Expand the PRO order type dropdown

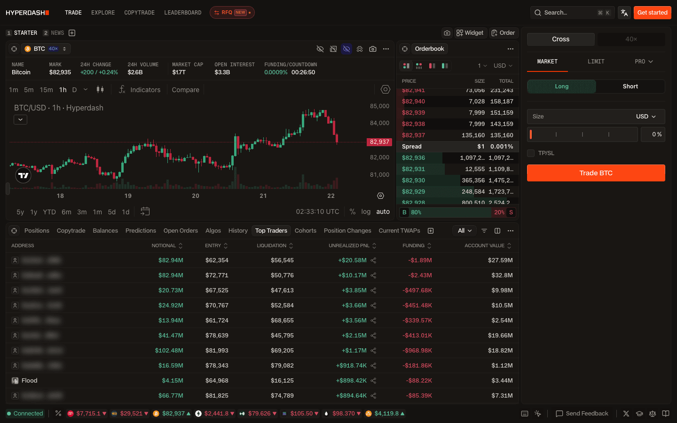[x=644, y=62]
